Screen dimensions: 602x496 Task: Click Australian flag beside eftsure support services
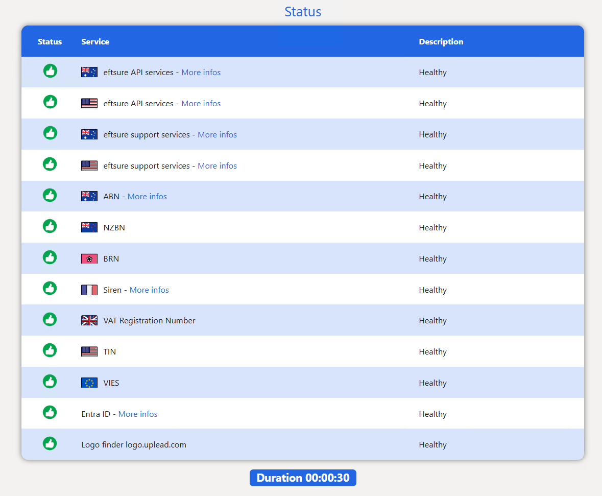click(89, 134)
